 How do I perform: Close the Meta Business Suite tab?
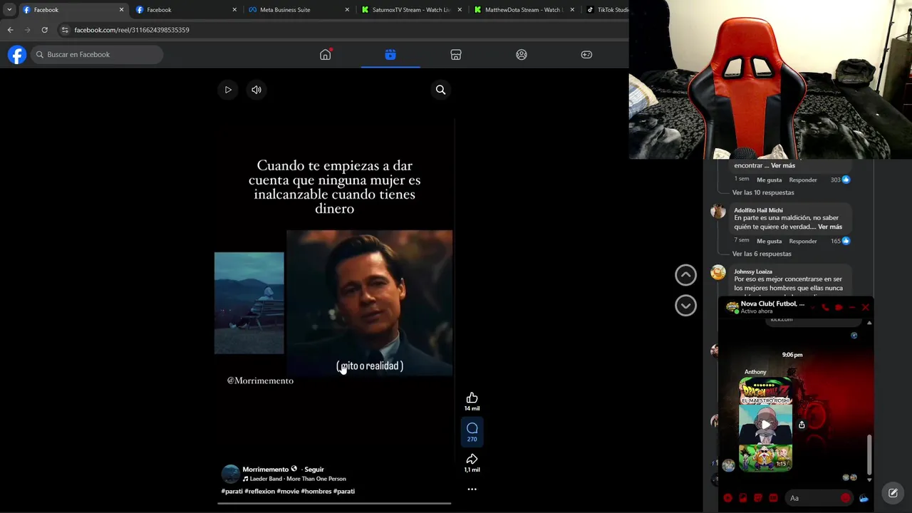pos(347,10)
